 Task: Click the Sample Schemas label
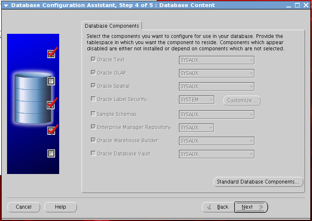[x=117, y=114]
